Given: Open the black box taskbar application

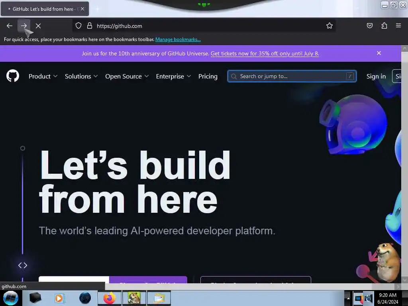Looking at the screenshot, I should pyautogui.click(x=35, y=298).
